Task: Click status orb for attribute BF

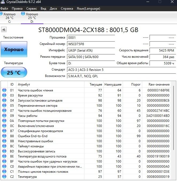Action: pos(4,161)
